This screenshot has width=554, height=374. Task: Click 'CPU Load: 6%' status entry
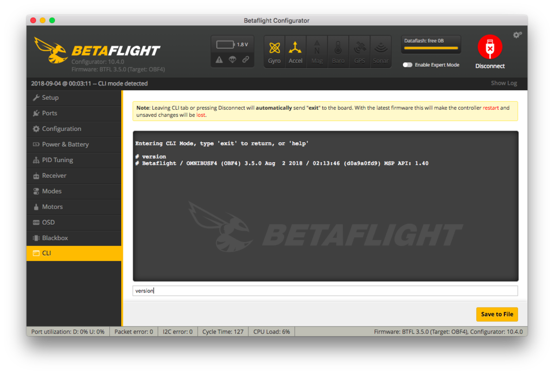tap(272, 332)
